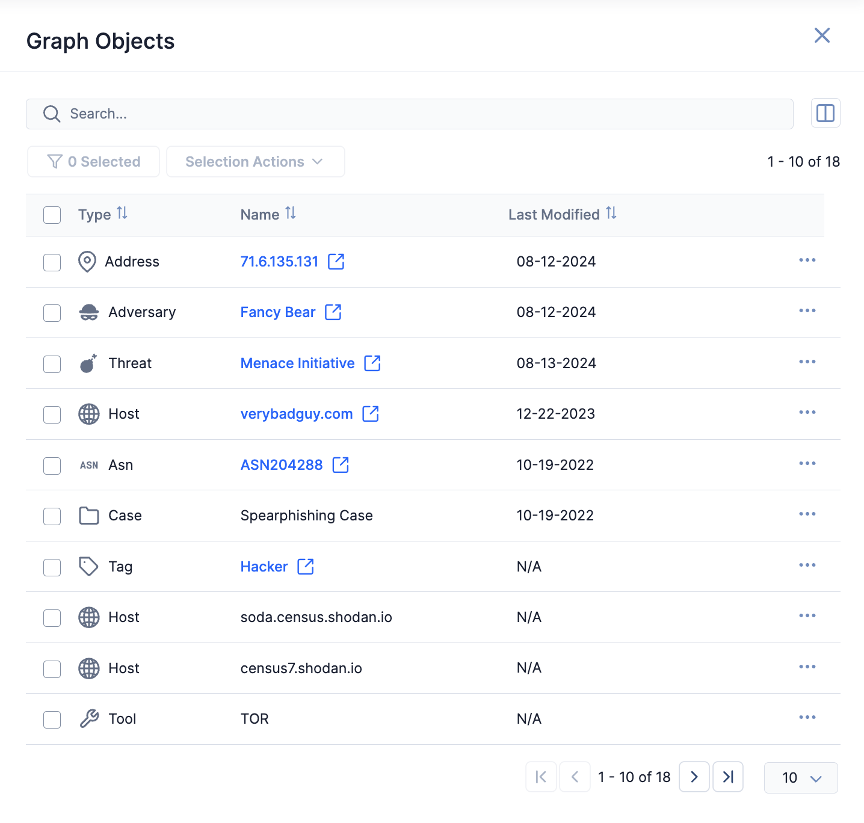Click the Case folder icon
Screen dimensions: 864x823
(88, 516)
